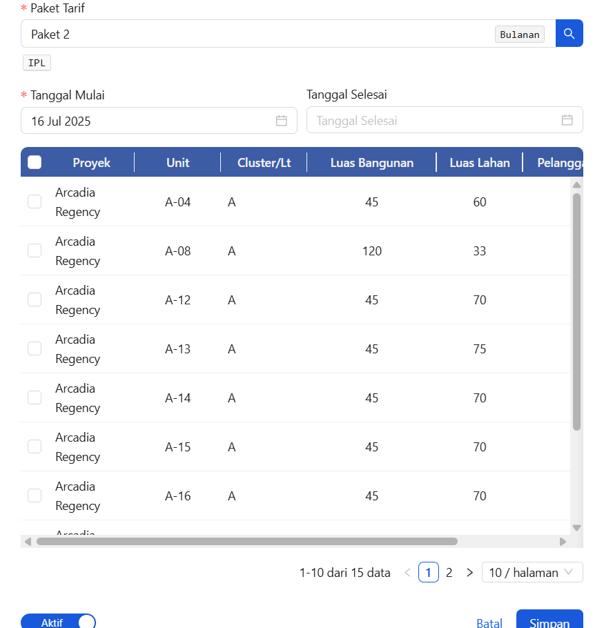Screen dimensions: 604x628
Task: Click the down arrow on the vertical scrollbar
Action: [576, 527]
